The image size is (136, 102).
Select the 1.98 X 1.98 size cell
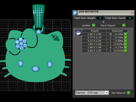94,47
